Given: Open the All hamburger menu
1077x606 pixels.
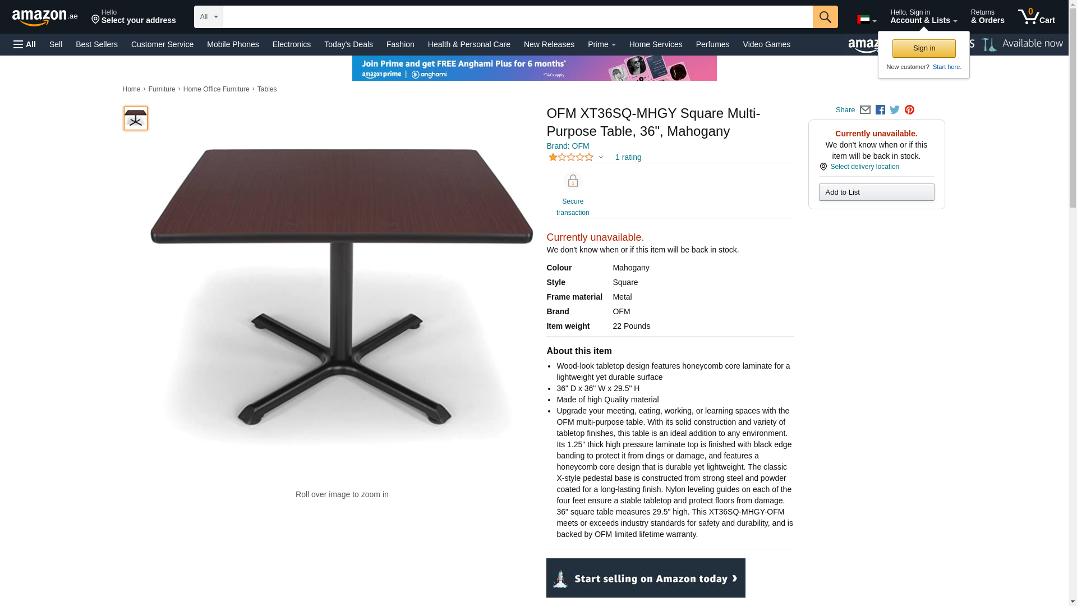Looking at the screenshot, I should point(25,44).
